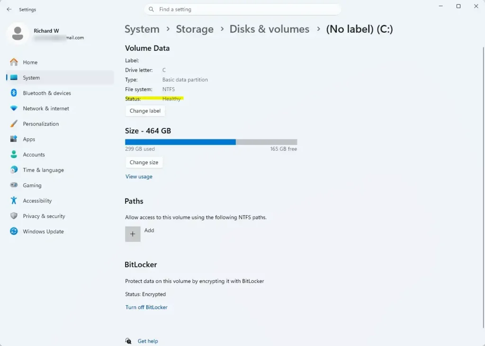The image size is (485, 346).
Task: Open the View usage link
Action: click(139, 176)
